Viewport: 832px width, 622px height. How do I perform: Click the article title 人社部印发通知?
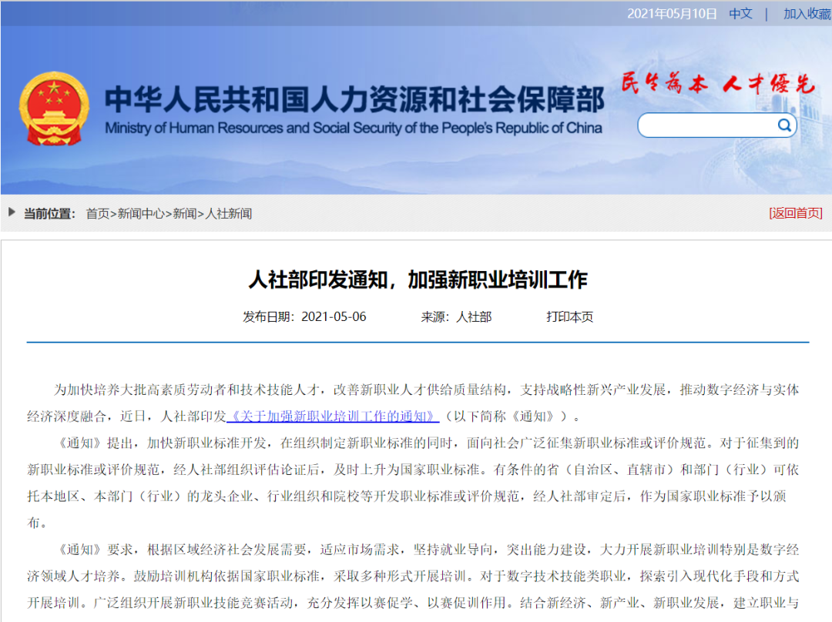click(418, 279)
